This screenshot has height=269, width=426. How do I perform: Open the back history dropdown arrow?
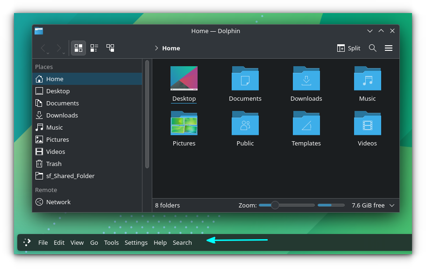pos(48,53)
